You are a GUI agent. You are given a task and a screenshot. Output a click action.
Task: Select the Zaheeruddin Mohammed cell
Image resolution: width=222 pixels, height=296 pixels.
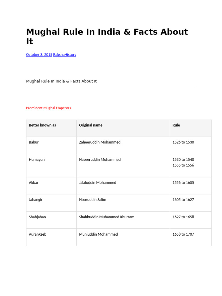(x=123, y=145)
